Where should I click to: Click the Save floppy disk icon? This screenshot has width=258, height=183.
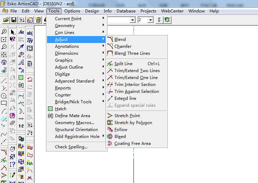click(14, 20)
